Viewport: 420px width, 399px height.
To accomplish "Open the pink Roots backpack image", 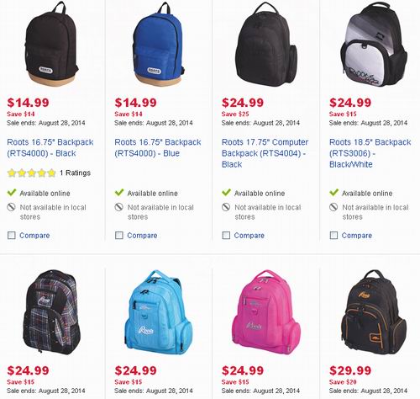I will (266, 312).
